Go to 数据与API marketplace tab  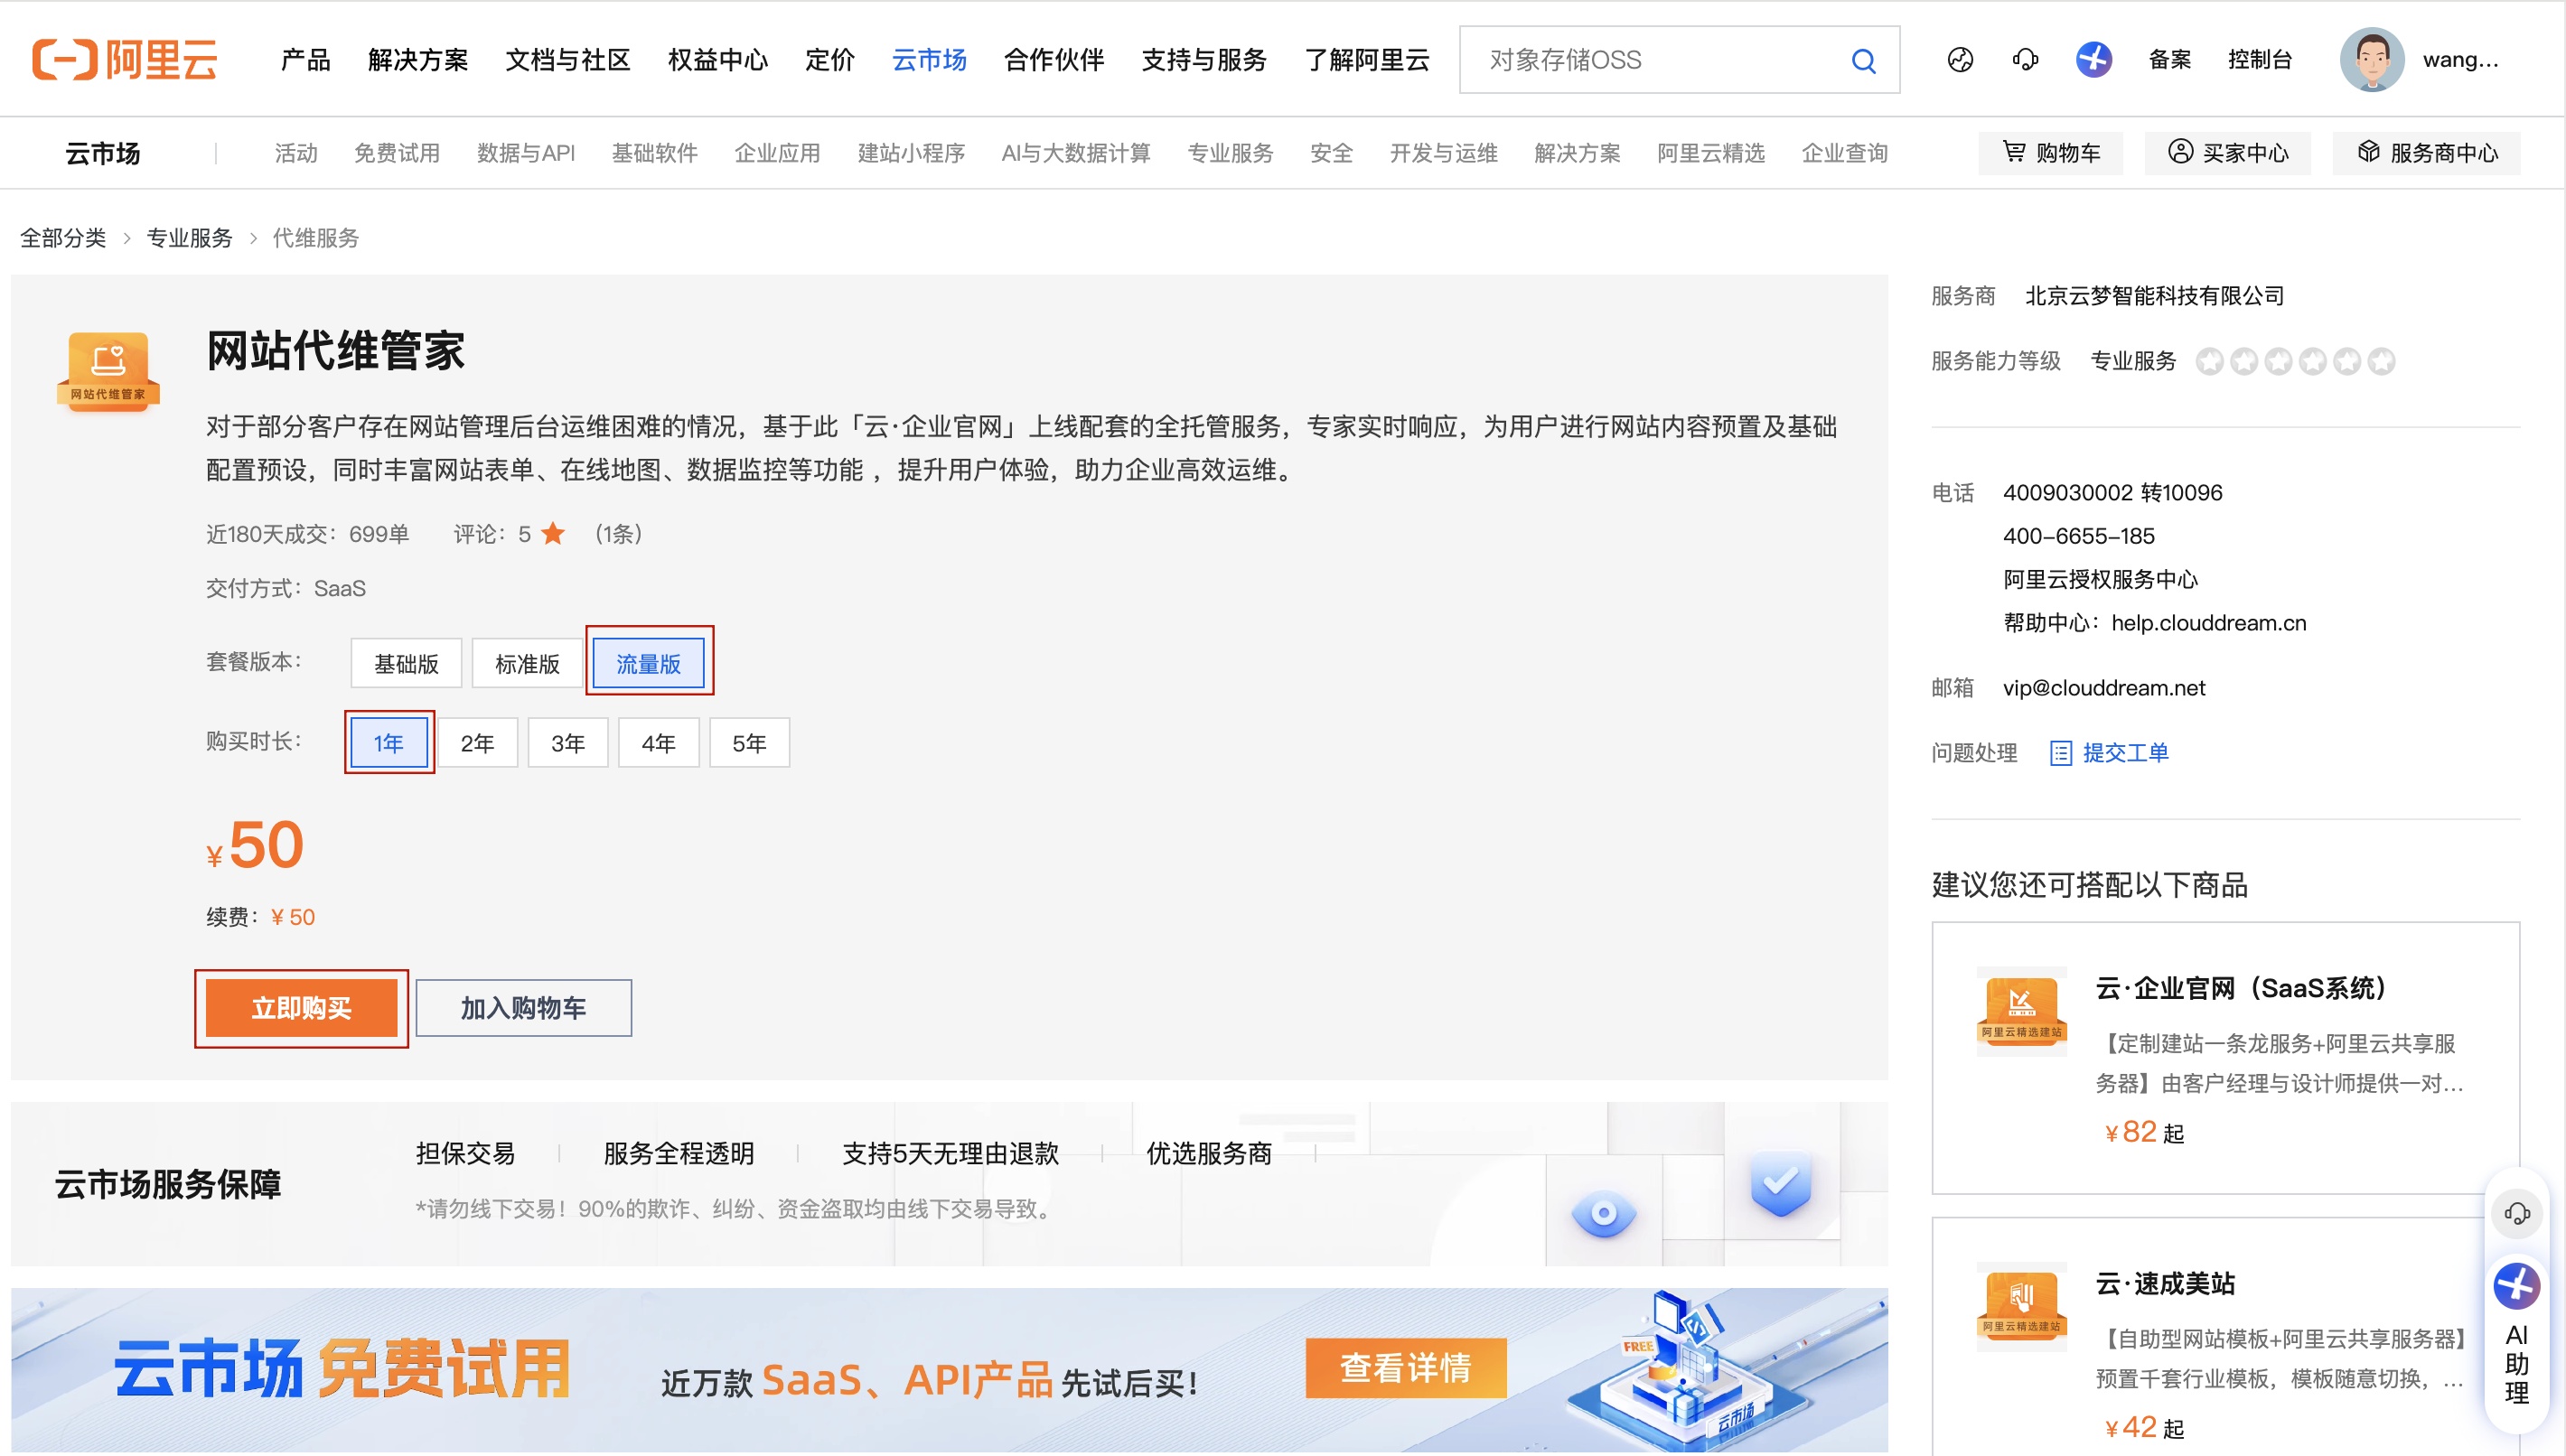pos(526,153)
